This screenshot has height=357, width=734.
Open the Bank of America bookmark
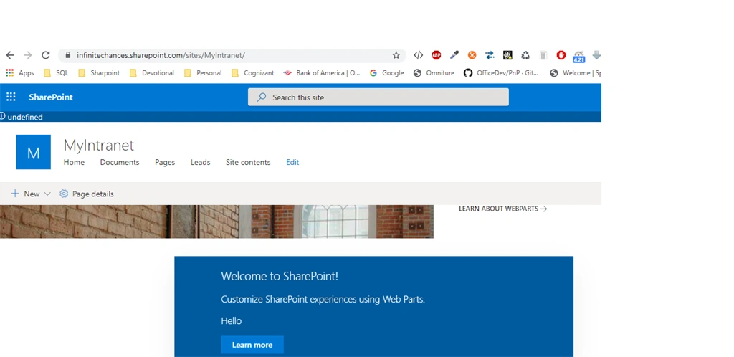(x=322, y=73)
